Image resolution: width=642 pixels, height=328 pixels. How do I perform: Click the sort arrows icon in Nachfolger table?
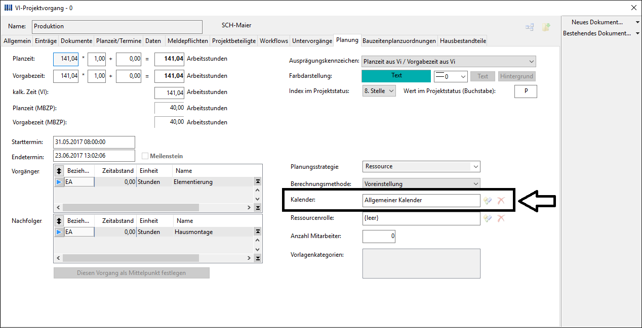59,221
